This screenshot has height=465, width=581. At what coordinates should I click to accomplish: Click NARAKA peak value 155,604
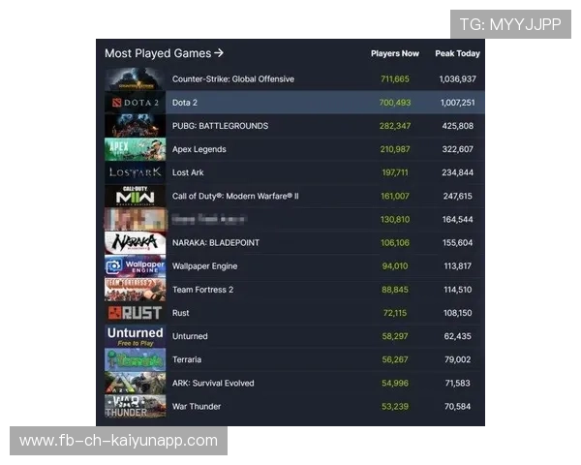coord(458,243)
